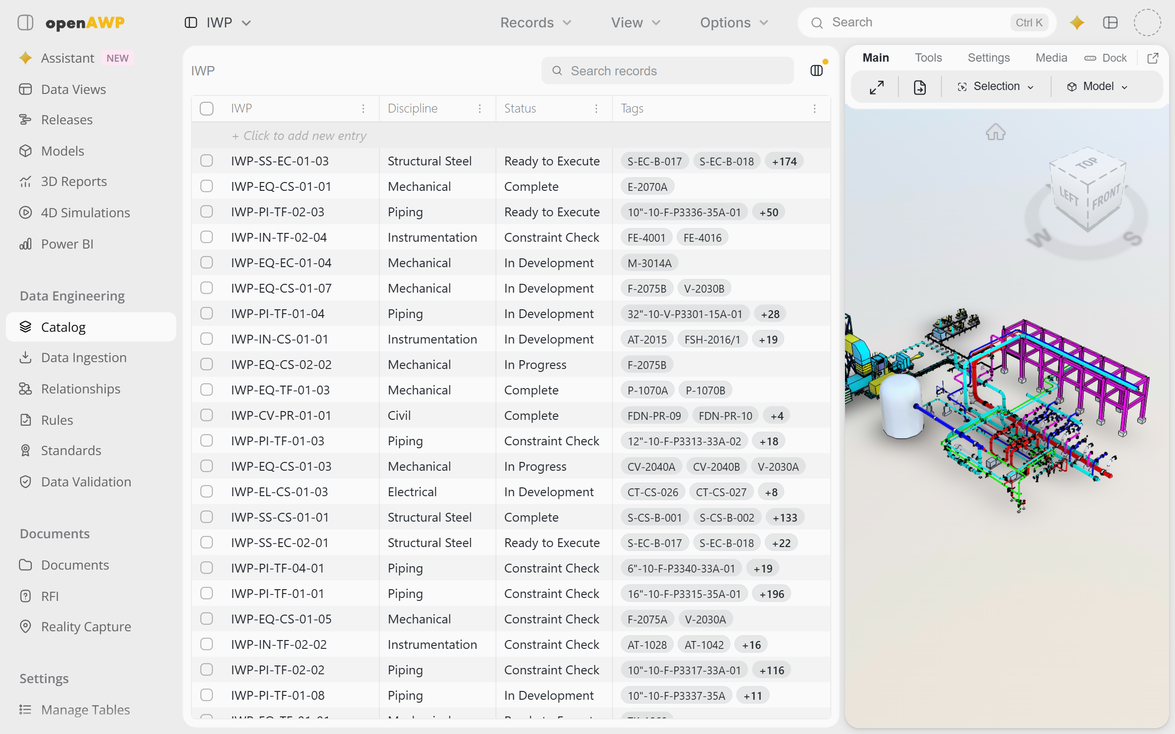Viewport: 1175px width, 734px height.
Task: Click the gold AI sparkle icon in top bar
Action: (1077, 23)
